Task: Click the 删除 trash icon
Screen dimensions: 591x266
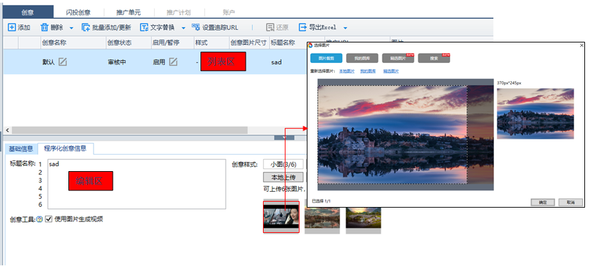Action: coord(44,27)
